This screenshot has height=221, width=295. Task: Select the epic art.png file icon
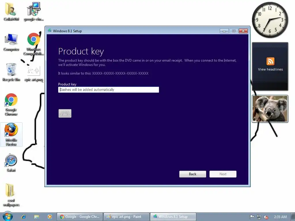(34, 73)
